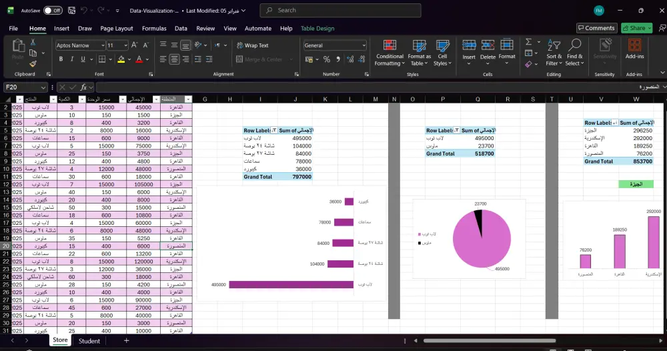Viewport: 667px width, 351px height.
Task: Toggle Center horizontal alignment
Action: tap(174, 59)
